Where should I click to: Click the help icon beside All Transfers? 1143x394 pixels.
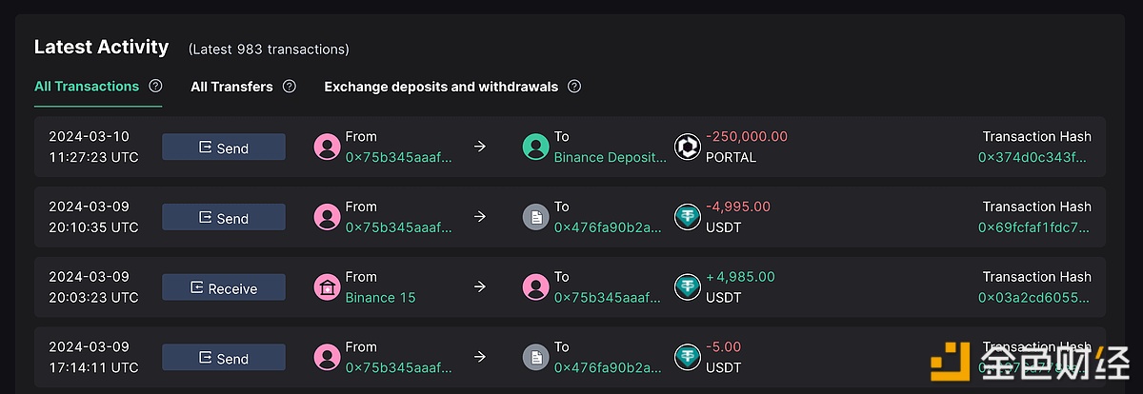[x=290, y=87]
